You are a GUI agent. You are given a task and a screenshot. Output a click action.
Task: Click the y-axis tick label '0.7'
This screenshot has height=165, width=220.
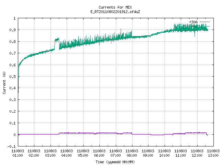[12, 53]
